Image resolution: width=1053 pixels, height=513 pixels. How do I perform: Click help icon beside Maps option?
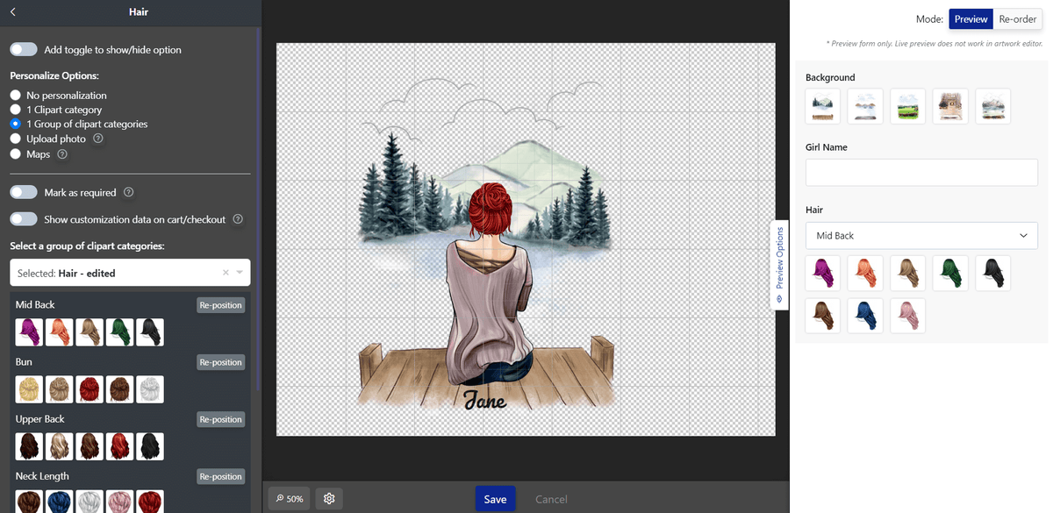pos(62,154)
